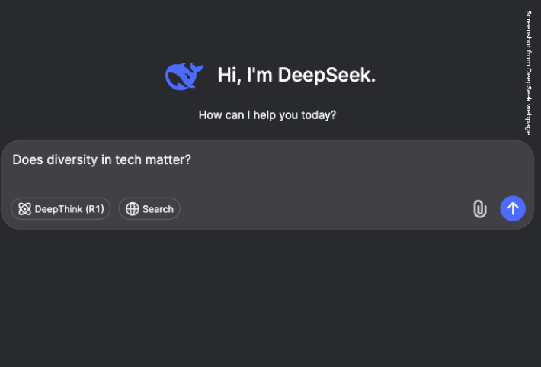This screenshot has width=541, height=367.
Task: Click the vertical "Screenshot from DeepSeek webpage" caption
Action: click(x=528, y=72)
